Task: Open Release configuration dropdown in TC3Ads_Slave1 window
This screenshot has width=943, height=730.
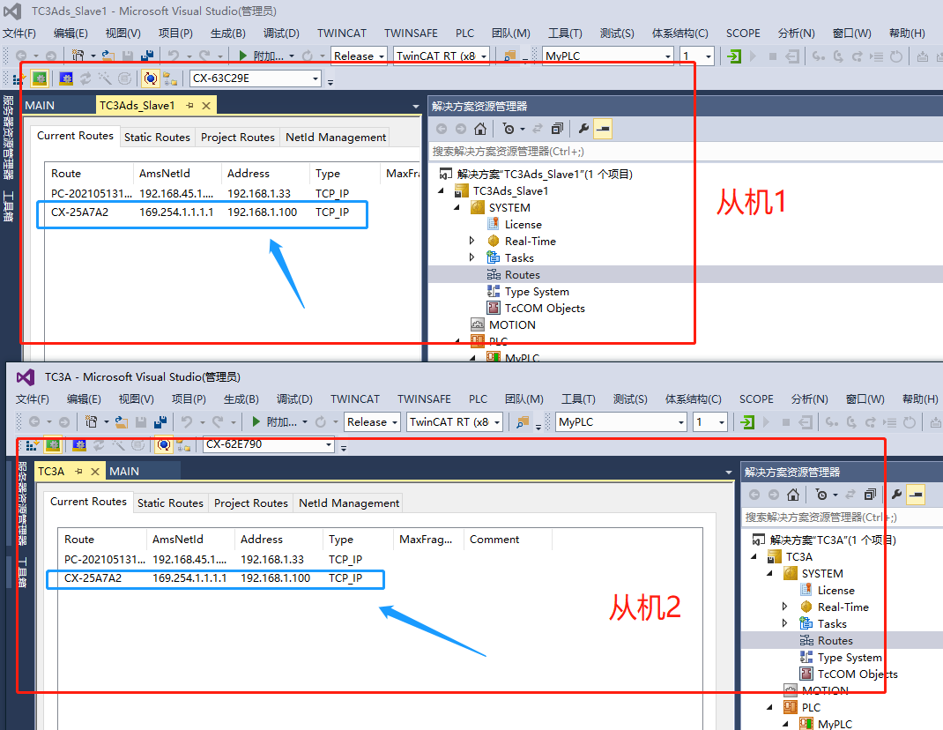Action: (x=359, y=56)
